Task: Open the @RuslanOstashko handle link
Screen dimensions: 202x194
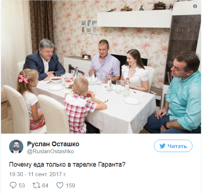Action: coord(50,151)
